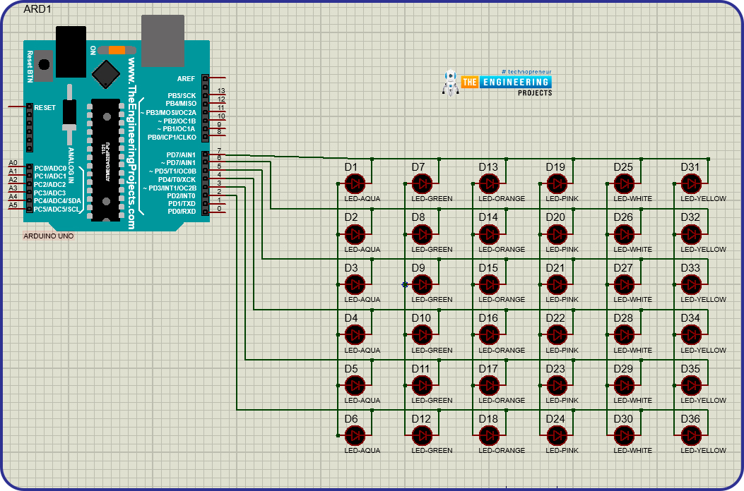Image resolution: width=744 pixels, height=491 pixels.
Task: Select LED D21 pink symbol
Action: [x=557, y=284]
